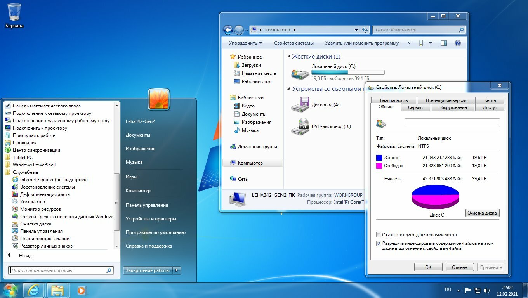Select the floppy drive (A:) icon

click(300, 105)
